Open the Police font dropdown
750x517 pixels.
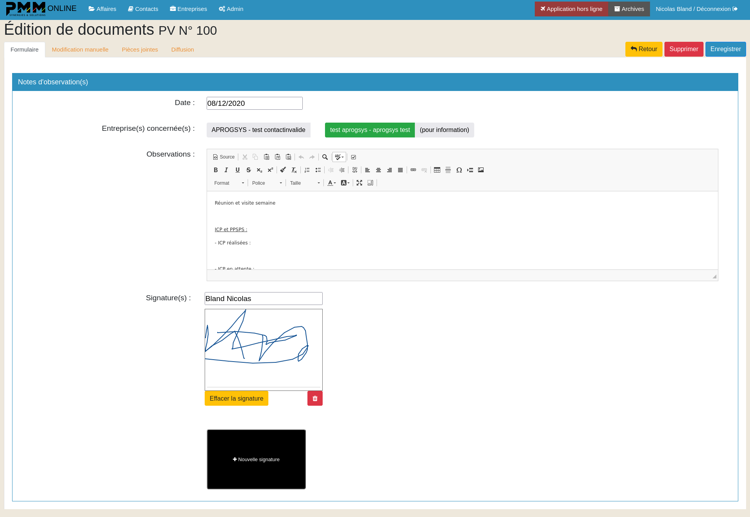[267, 183]
